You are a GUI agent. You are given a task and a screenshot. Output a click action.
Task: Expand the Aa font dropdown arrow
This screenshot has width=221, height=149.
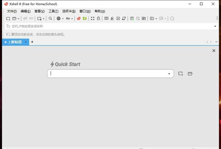(72, 19)
